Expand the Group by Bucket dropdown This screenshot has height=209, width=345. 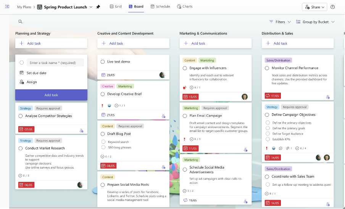point(315,22)
